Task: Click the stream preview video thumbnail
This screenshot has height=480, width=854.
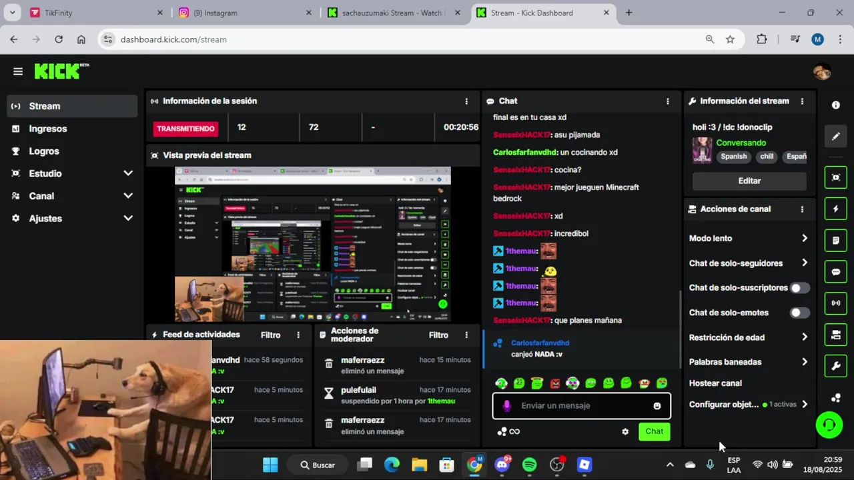Action: 313,245
